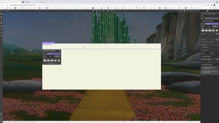
Task: Open the Interactions lightning tab
Action: coord(217,11)
